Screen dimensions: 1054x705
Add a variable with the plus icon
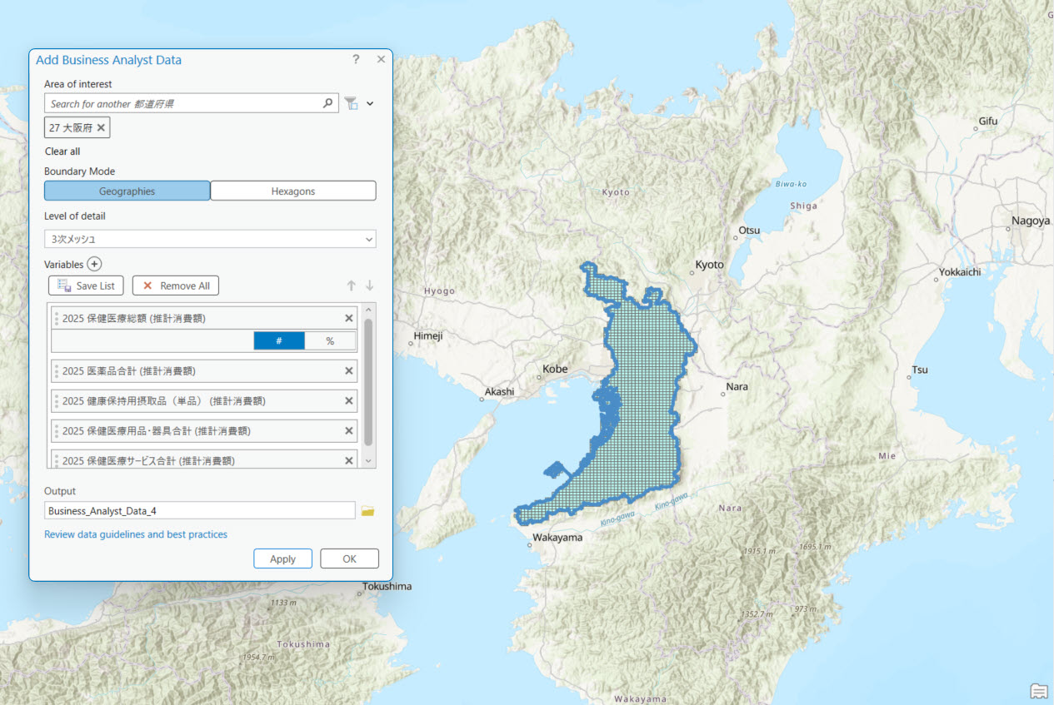coord(94,264)
